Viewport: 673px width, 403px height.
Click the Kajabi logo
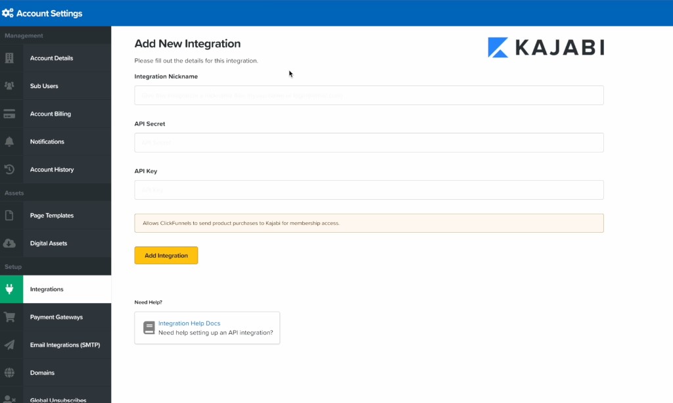coord(546,47)
